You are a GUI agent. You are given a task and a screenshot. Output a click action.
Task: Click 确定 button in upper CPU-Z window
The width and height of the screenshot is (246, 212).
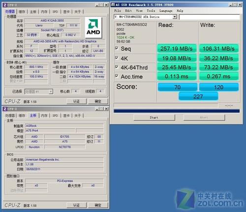tap(98, 101)
